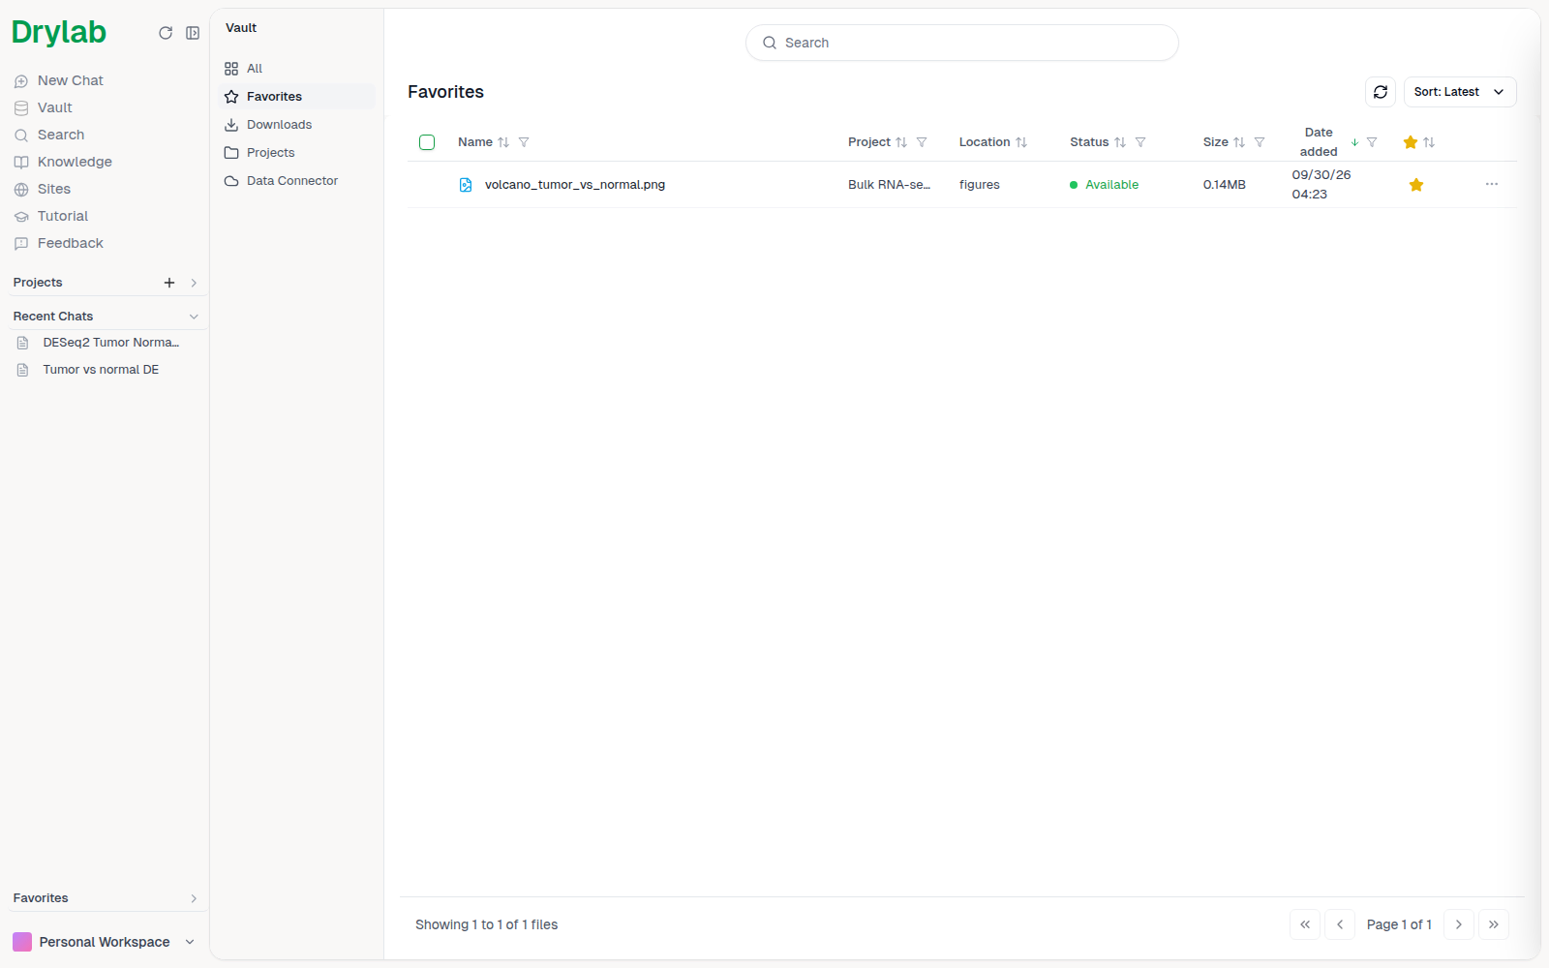Image resolution: width=1549 pixels, height=968 pixels.
Task: Sort files by favorite star column
Action: point(1429,142)
